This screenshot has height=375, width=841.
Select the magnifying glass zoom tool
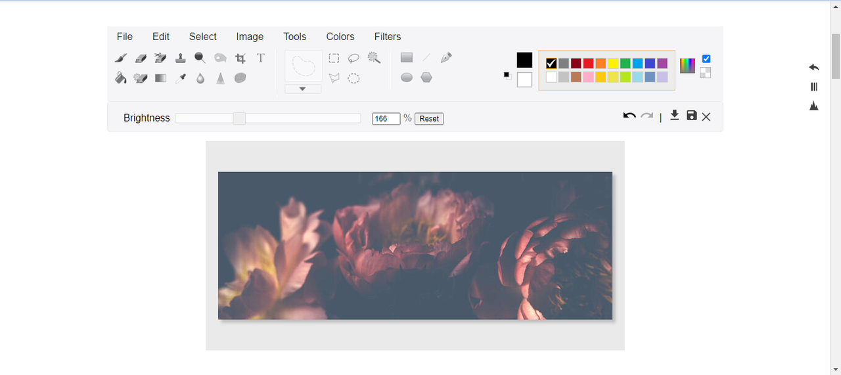(200, 58)
